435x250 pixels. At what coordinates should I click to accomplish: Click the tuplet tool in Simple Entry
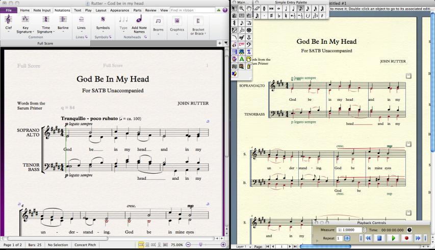pyautogui.click(x=315, y=16)
